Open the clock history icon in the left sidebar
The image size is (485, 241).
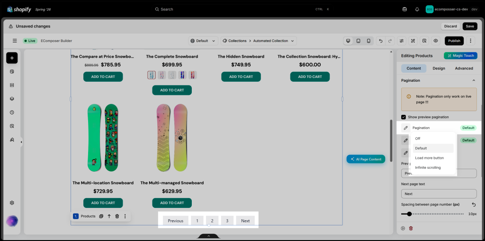pos(12,112)
